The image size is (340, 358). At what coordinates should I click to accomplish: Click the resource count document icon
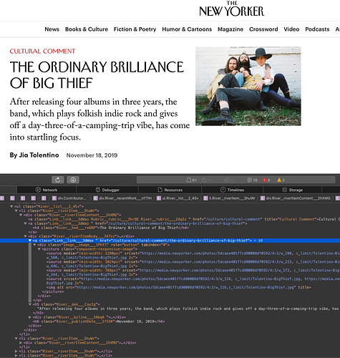pos(189,180)
